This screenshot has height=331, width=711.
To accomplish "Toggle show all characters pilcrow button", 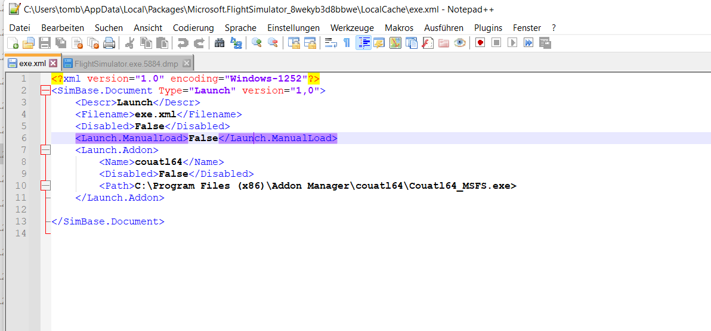I will pos(347,43).
